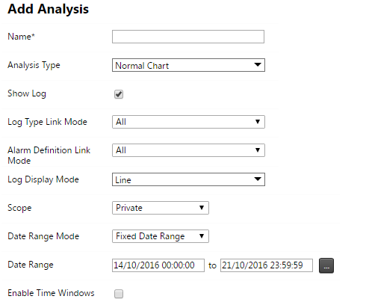This screenshot has width=366, height=308.
Task: Open the Date Range Mode dropdown
Action: [x=161, y=236]
